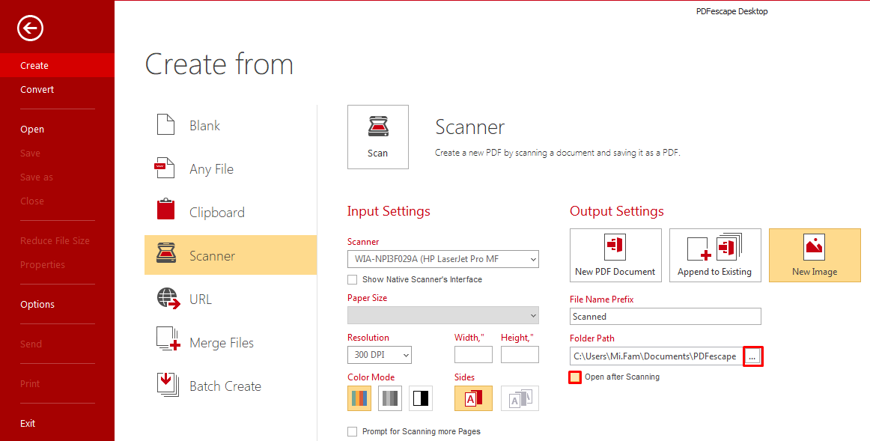This screenshot has height=441, width=870.
Task: Choose single-sided scanning icon
Action: point(473,398)
